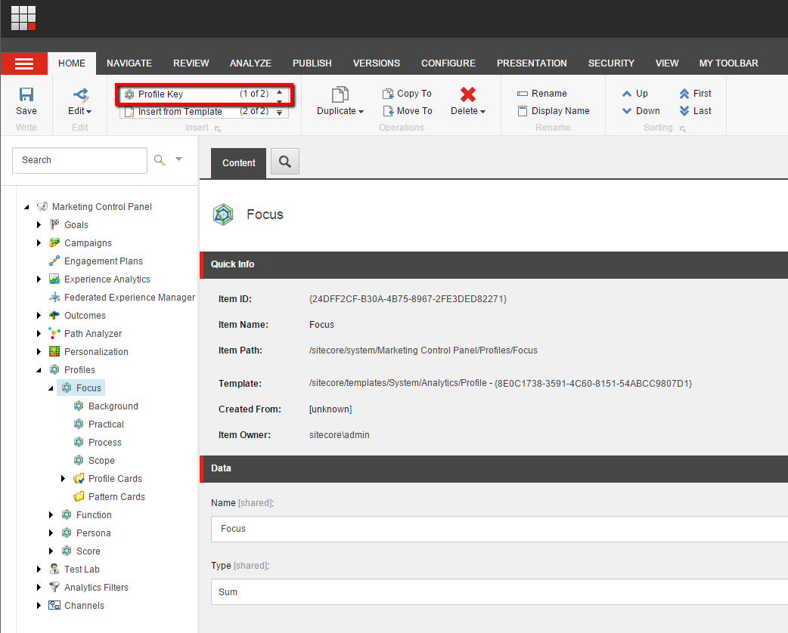Open the ANALYZE ribbon tab
The image size is (788, 633).
click(250, 63)
